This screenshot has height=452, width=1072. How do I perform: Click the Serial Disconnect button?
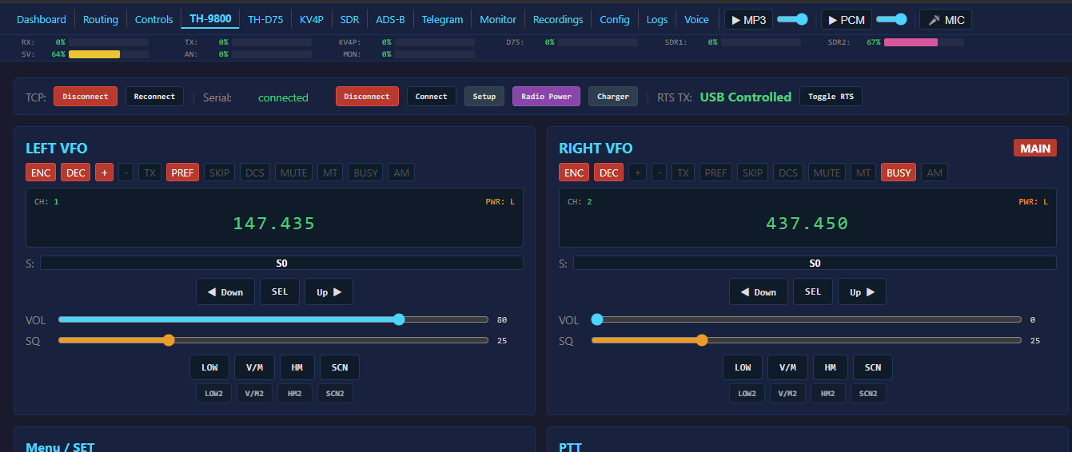(367, 97)
